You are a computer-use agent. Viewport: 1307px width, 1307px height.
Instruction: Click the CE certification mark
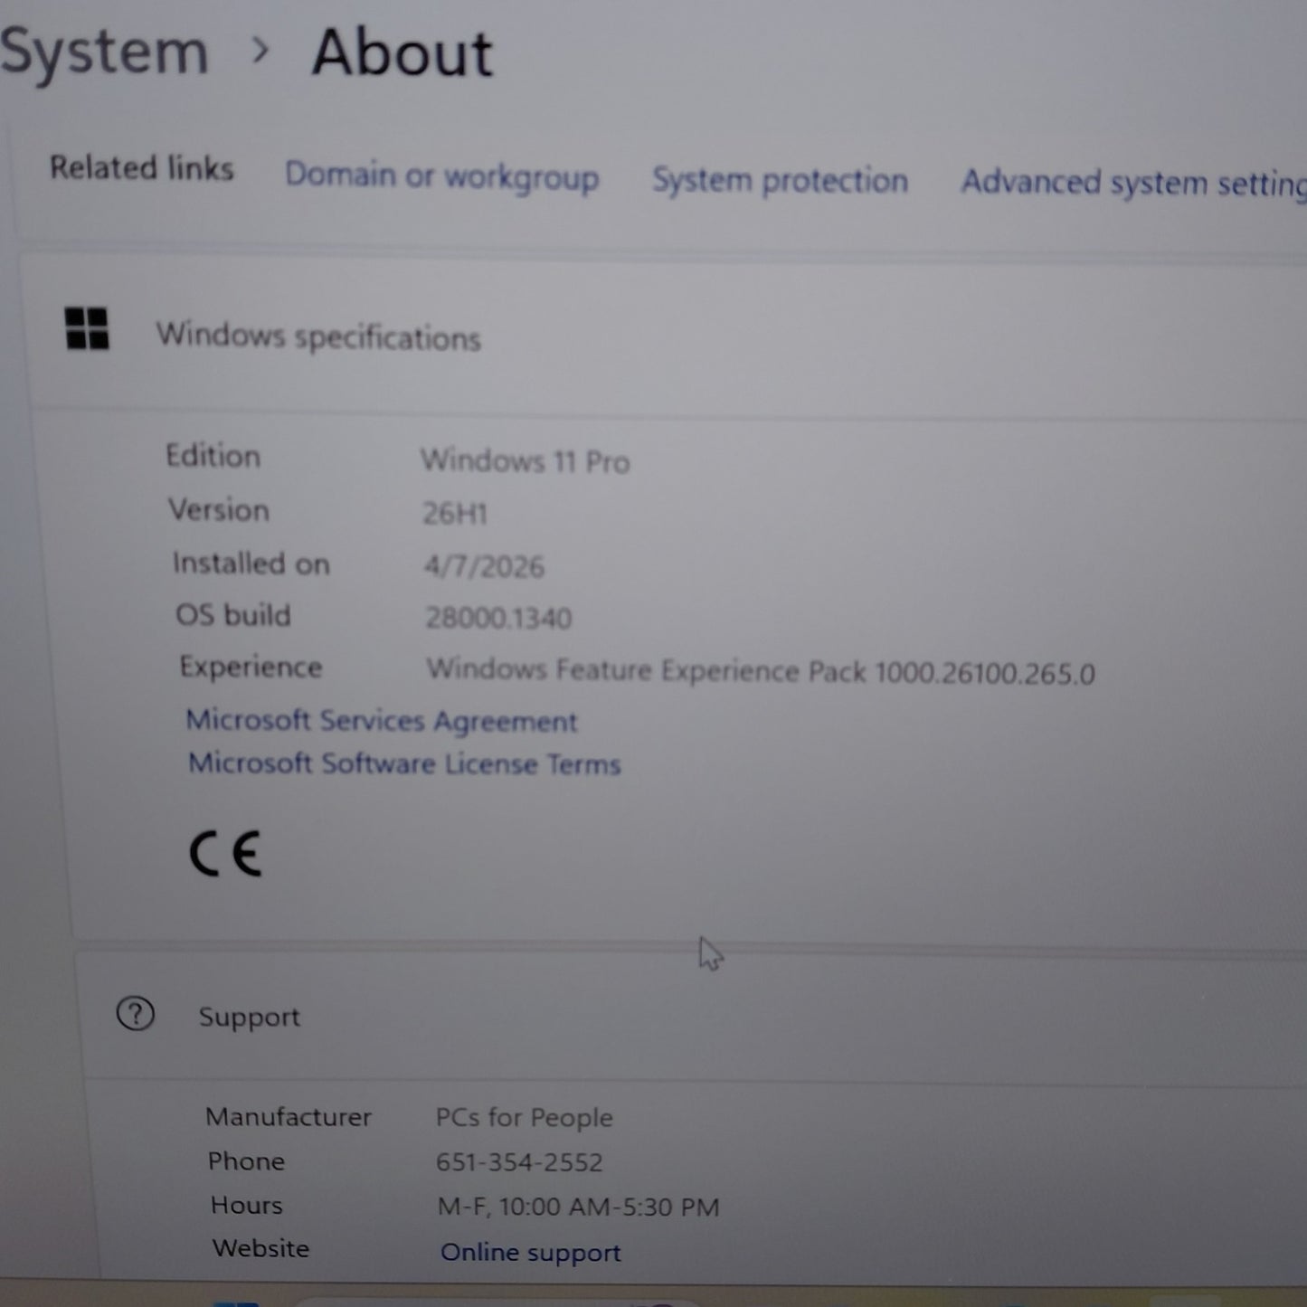pos(225,853)
